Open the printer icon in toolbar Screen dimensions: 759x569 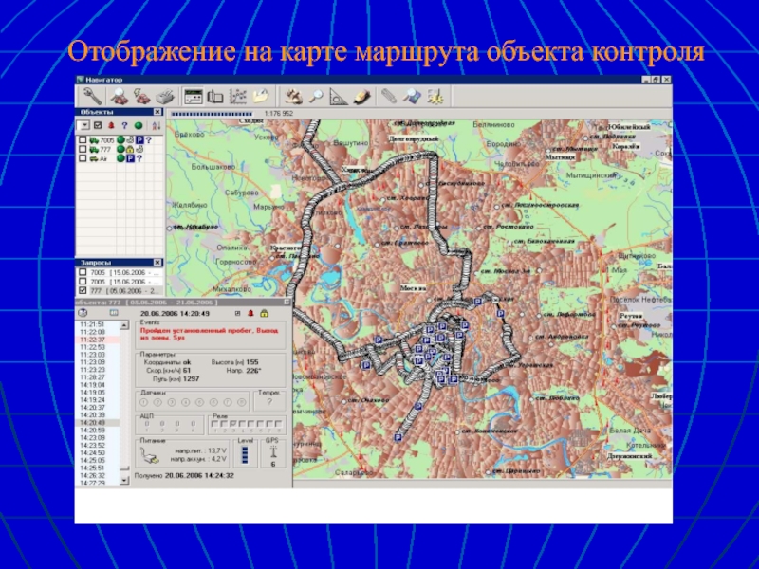(164, 96)
